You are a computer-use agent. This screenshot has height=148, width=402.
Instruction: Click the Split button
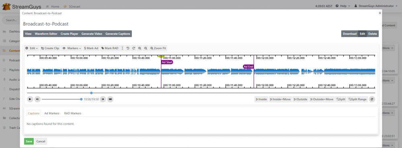coord(341,99)
